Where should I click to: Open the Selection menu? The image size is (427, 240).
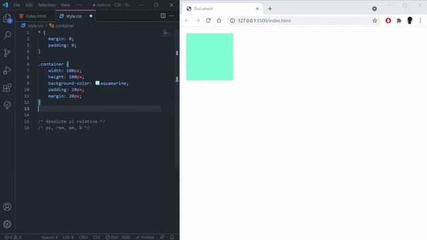(47, 5)
